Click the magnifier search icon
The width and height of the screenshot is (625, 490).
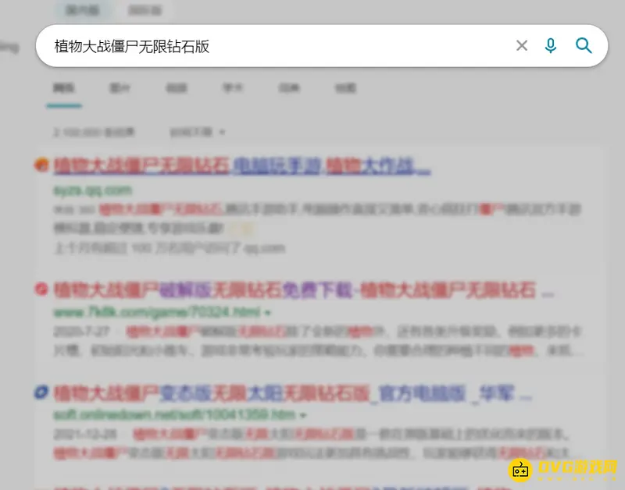point(584,45)
